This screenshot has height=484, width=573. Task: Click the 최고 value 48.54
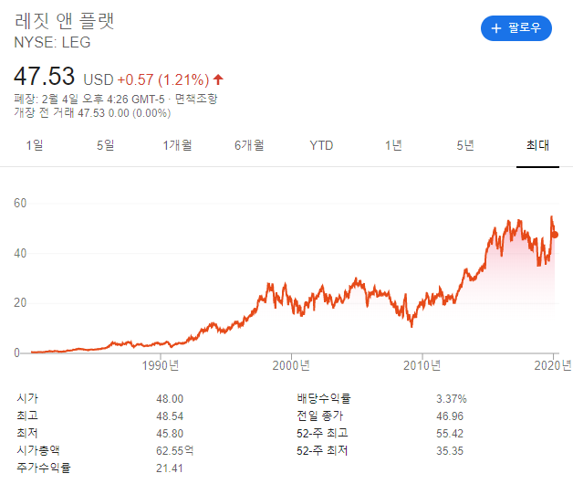point(170,416)
